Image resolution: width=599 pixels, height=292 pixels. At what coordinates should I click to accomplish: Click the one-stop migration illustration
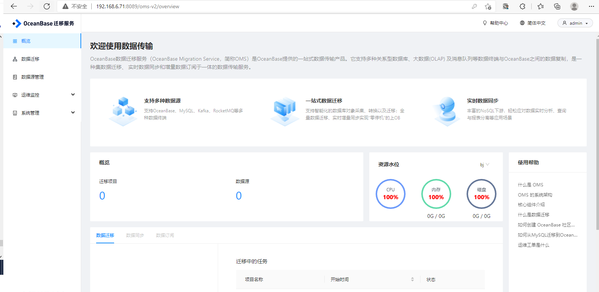(285, 111)
